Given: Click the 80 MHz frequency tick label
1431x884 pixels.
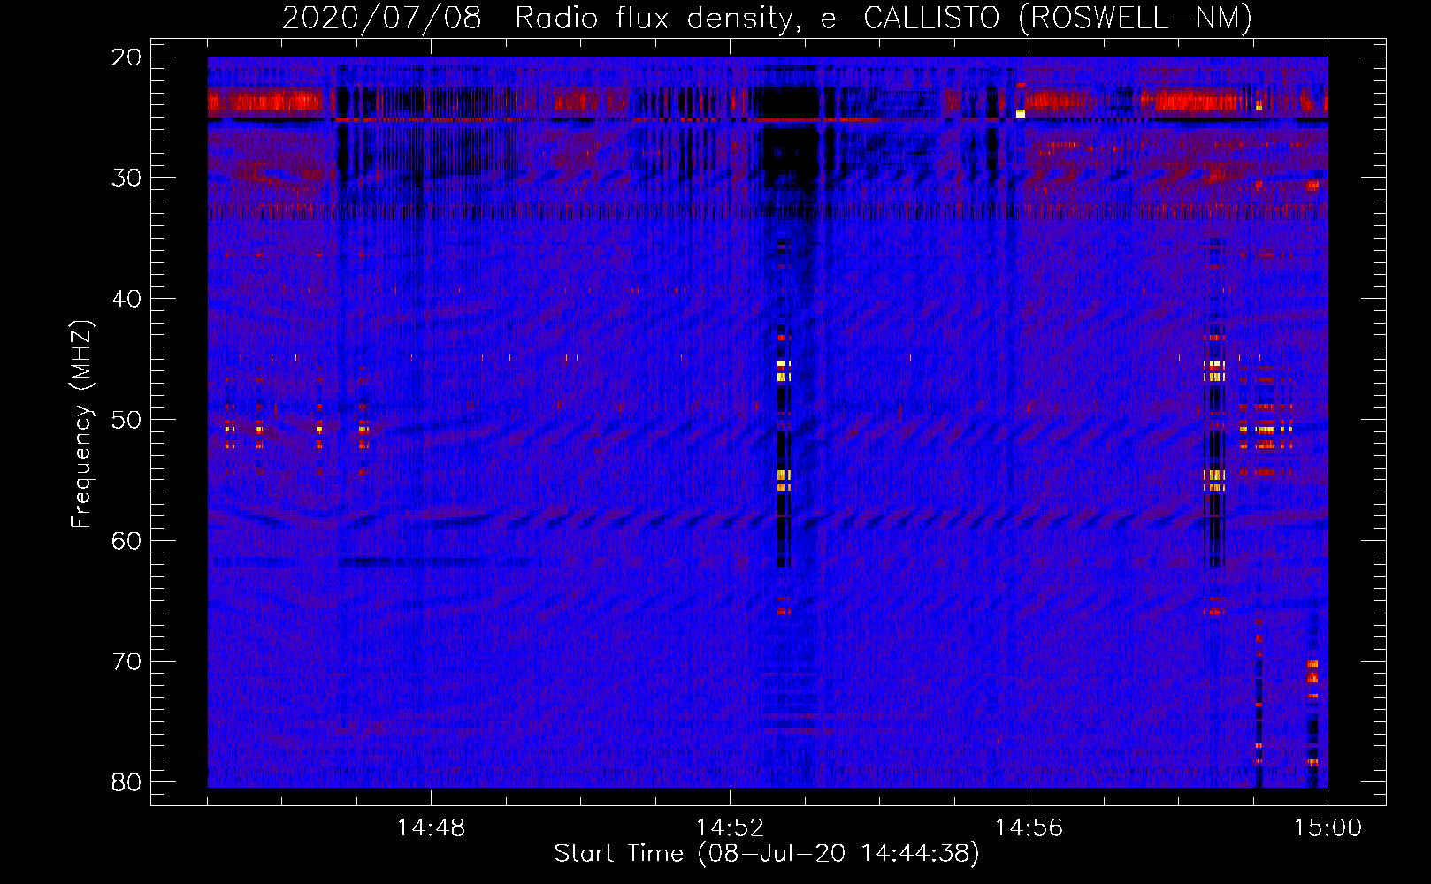Looking at the screenshot, I should coord(126,782).
